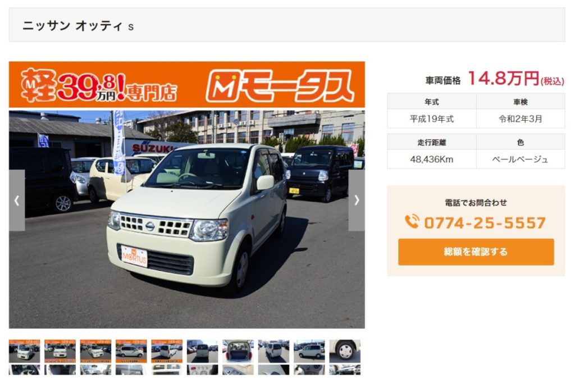Select the wheel close-up thumbnail
Image resolution: width=575 pixels, height=378 pixels.
click(345, 351)
